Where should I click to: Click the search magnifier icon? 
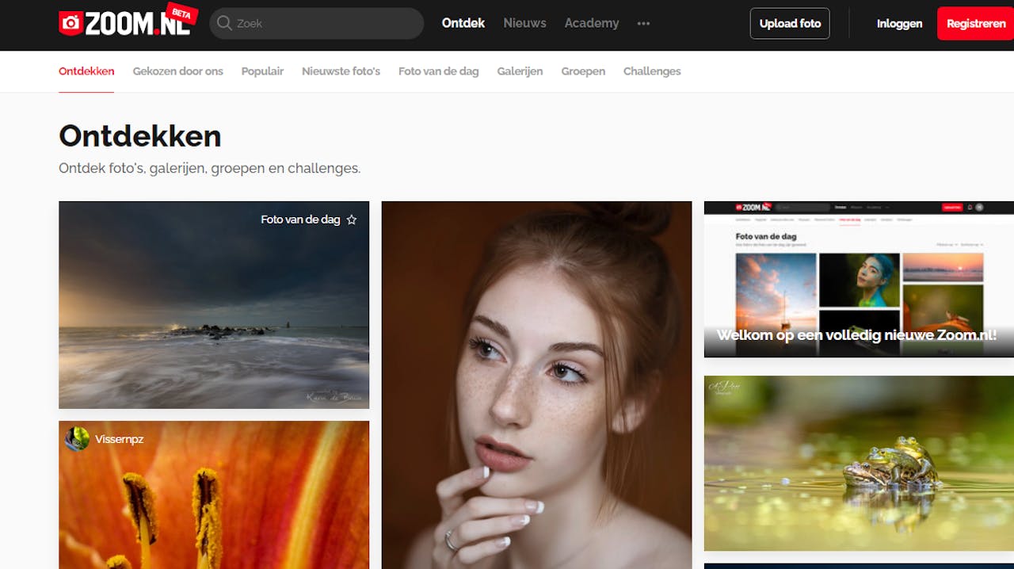tap(224, 23)
